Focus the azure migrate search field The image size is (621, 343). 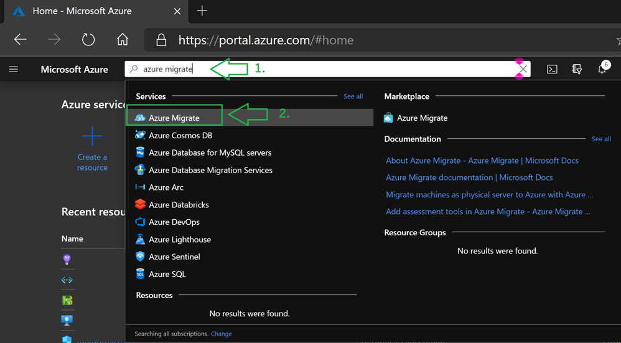(x=327, y=69)
